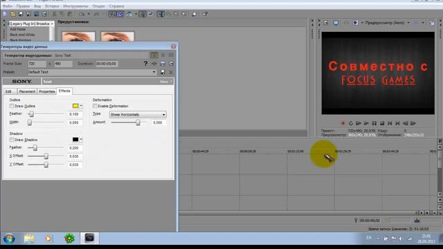The width and height of the screenshot is (443, 249).
Task: Open the Вставка menu
Action: 52,6
